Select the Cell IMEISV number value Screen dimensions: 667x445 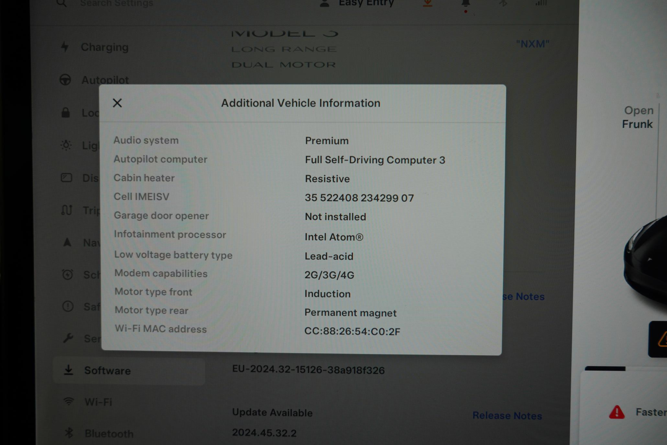[x=359, y=198]
